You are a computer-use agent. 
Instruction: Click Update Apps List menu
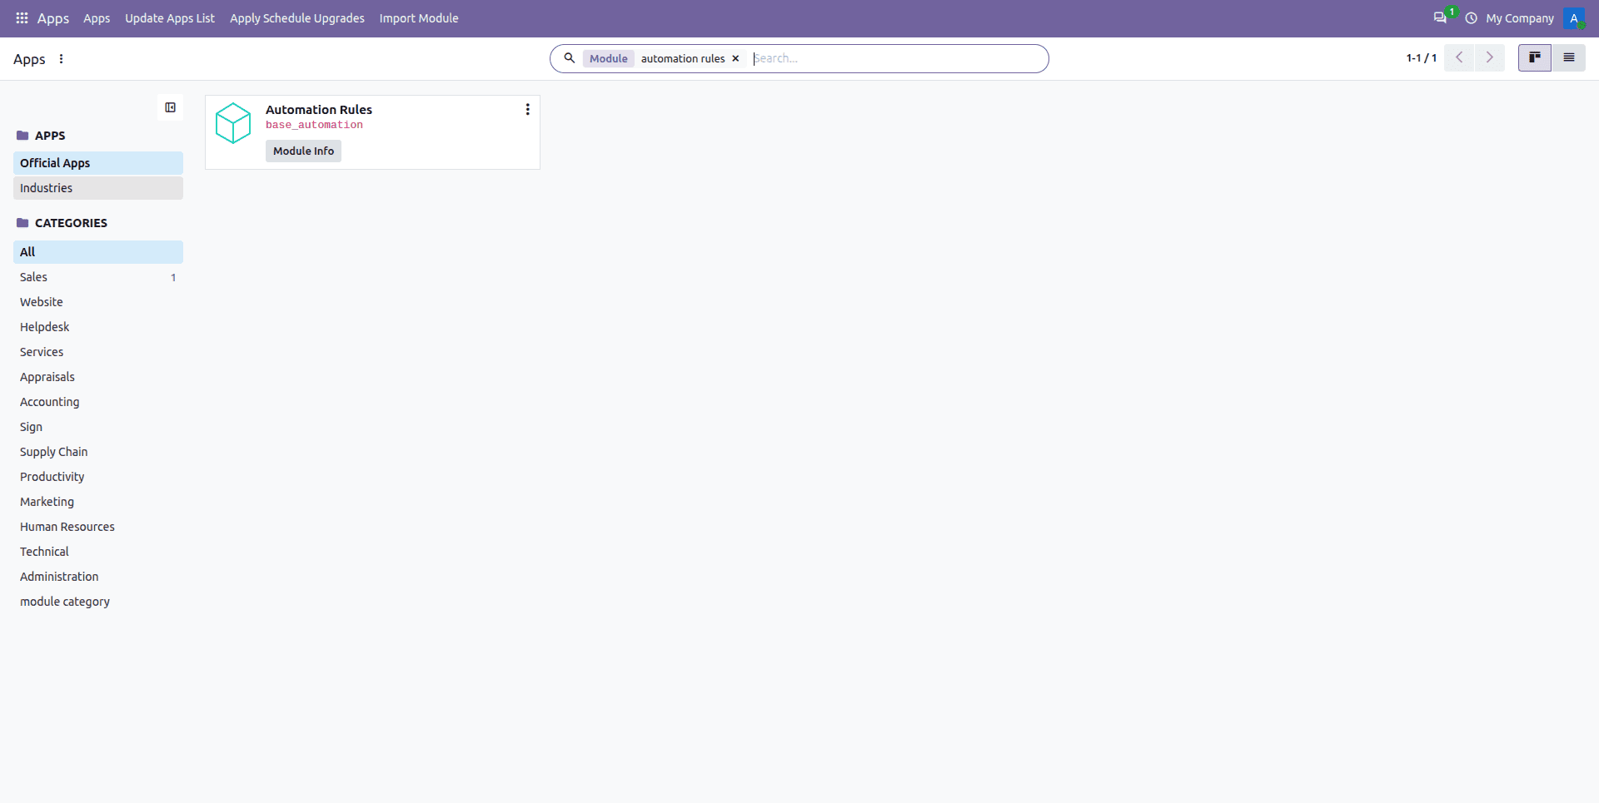[x=170, y=18]
